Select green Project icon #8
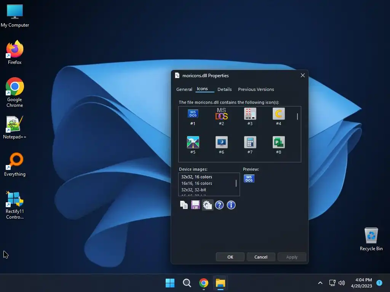 click(278, 142)
